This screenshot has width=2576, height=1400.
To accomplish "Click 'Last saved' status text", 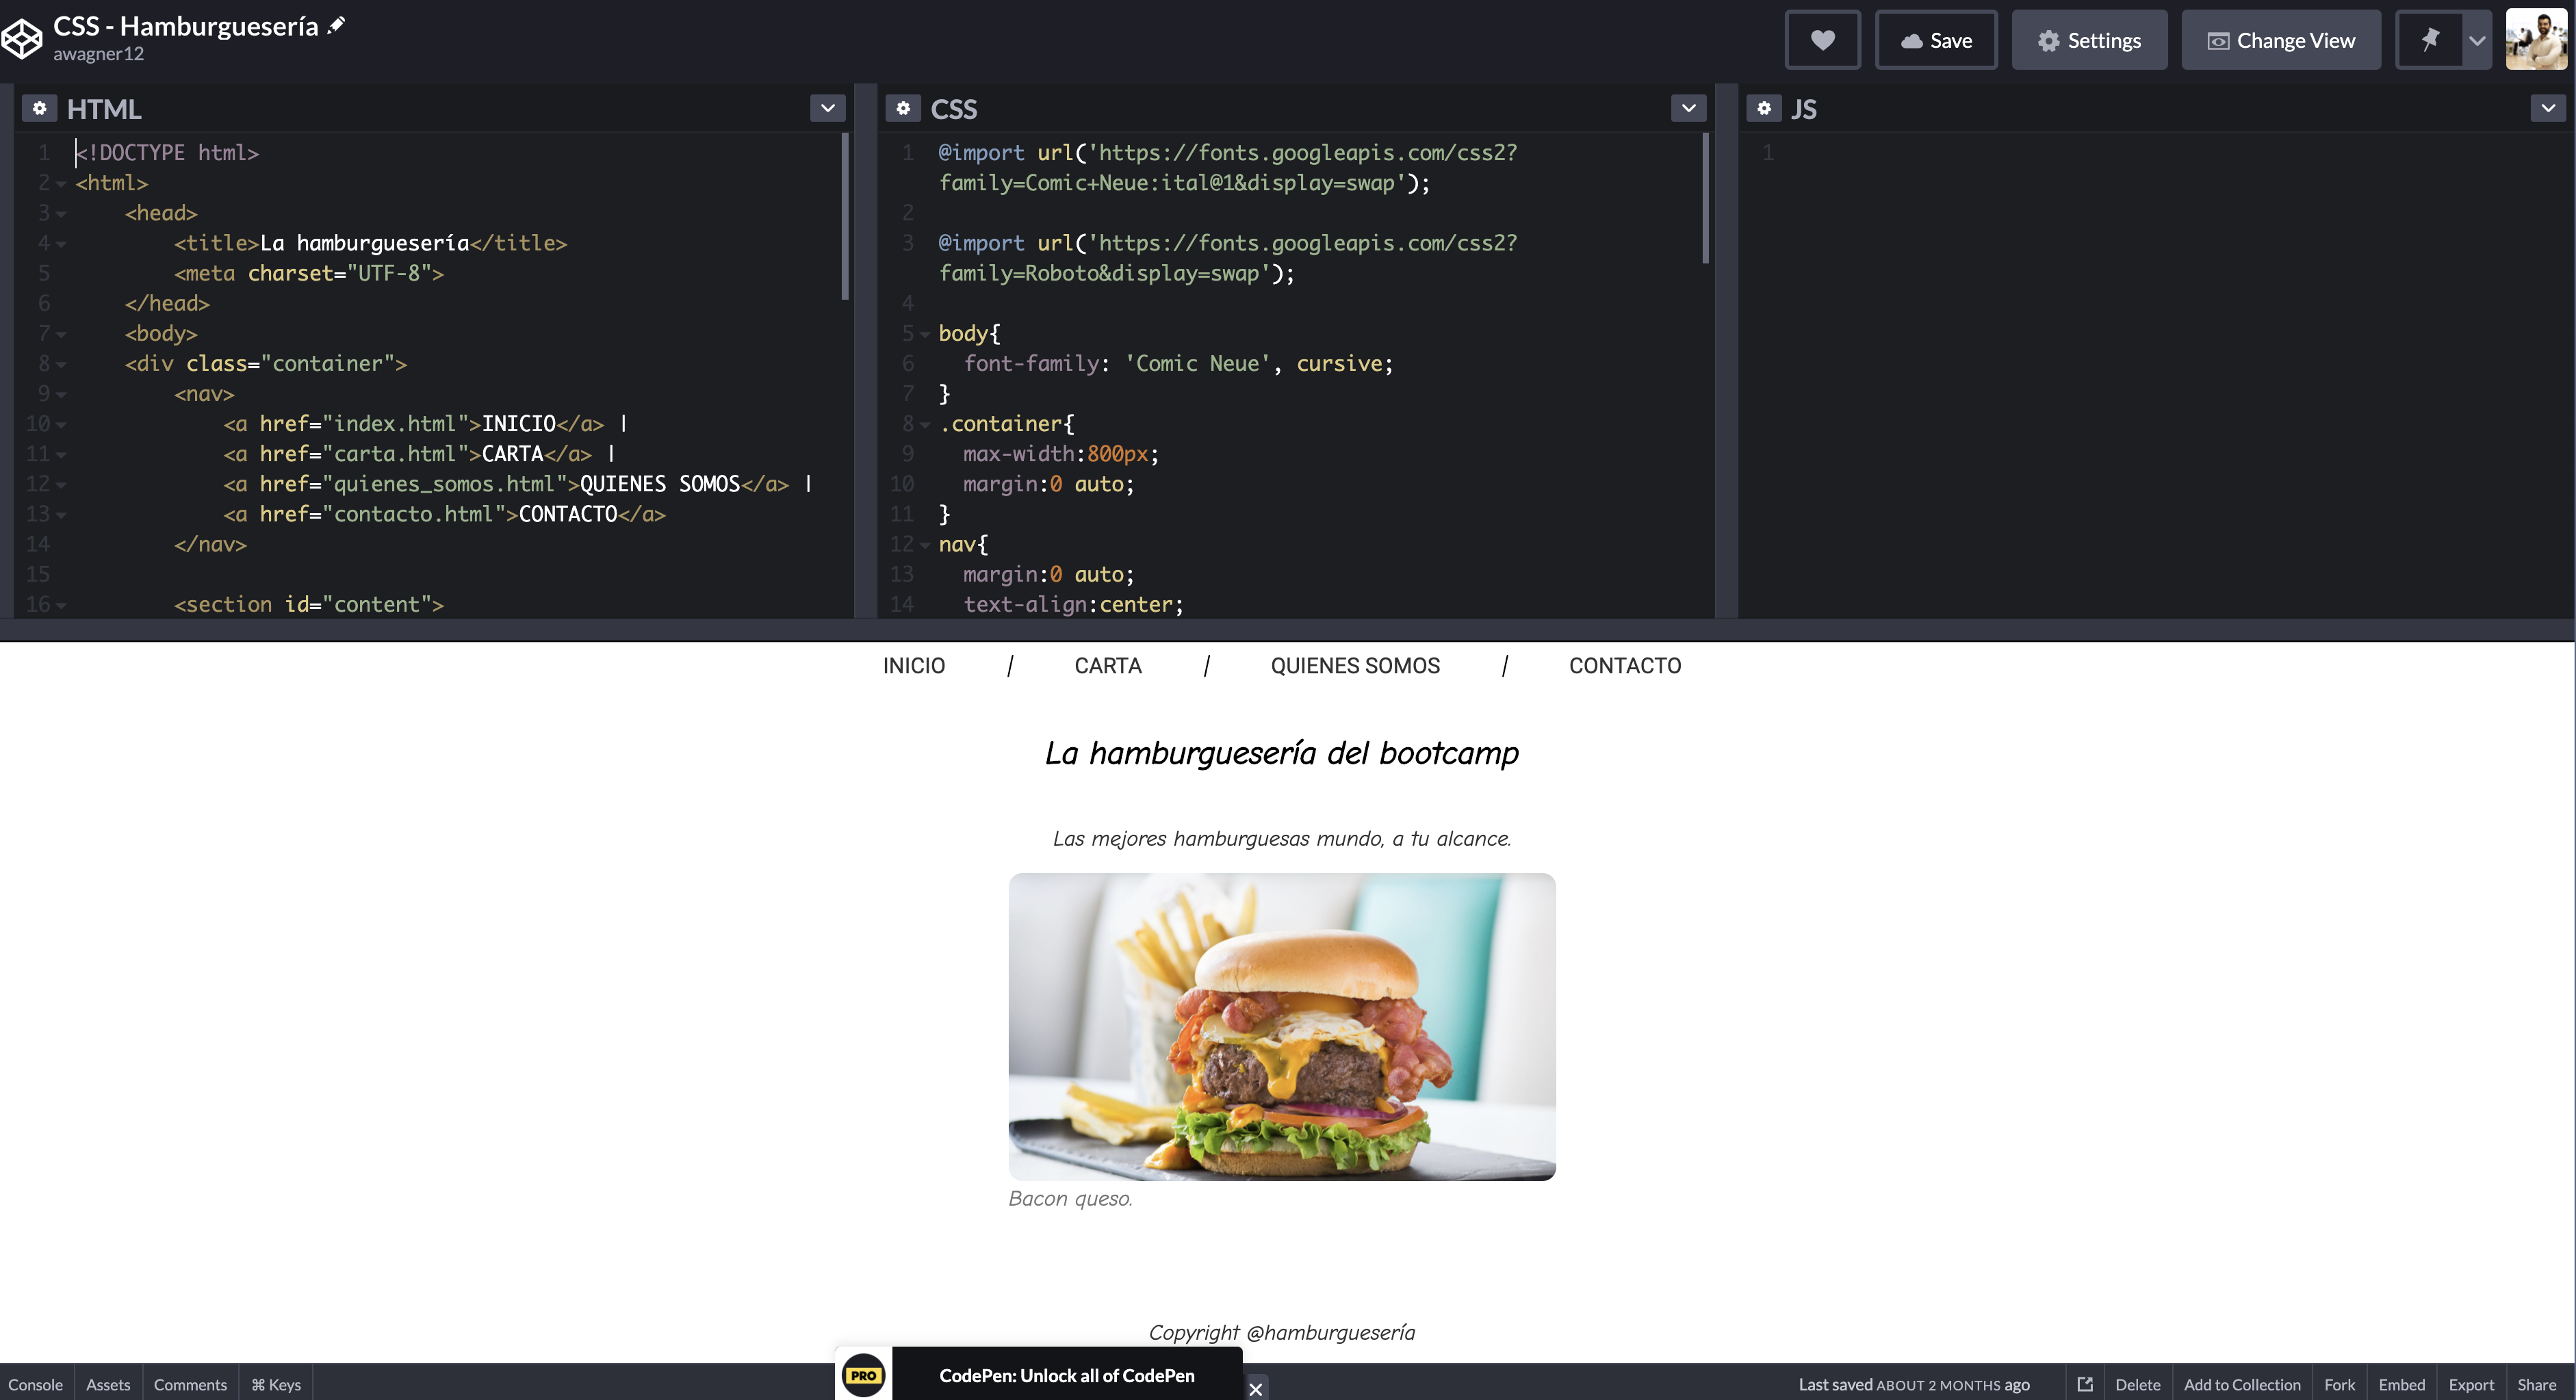I will (1914, 1384).
